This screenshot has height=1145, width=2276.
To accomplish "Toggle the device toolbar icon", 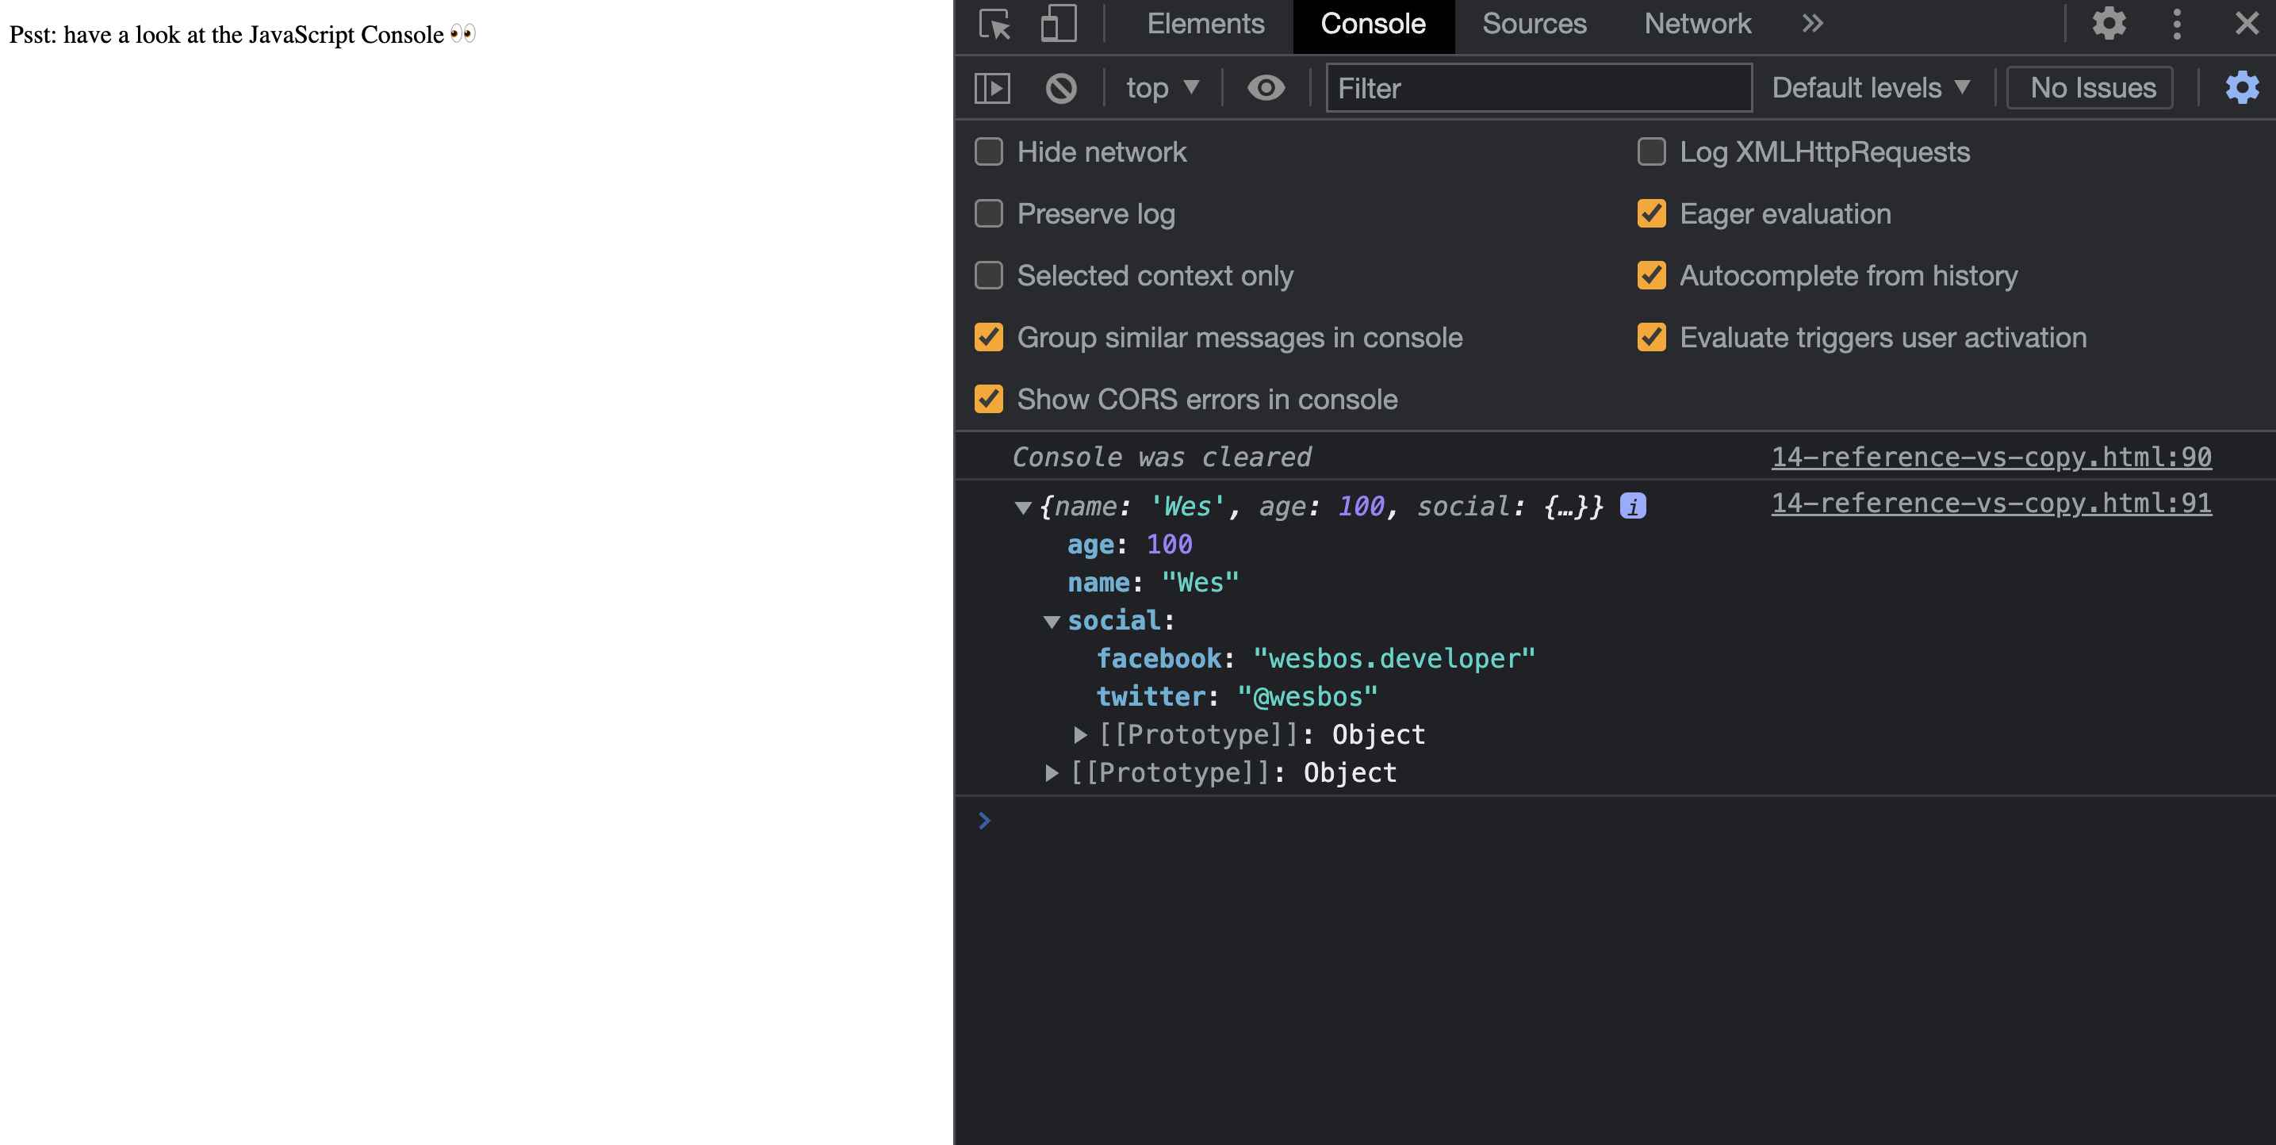I will pos(1058,24).
